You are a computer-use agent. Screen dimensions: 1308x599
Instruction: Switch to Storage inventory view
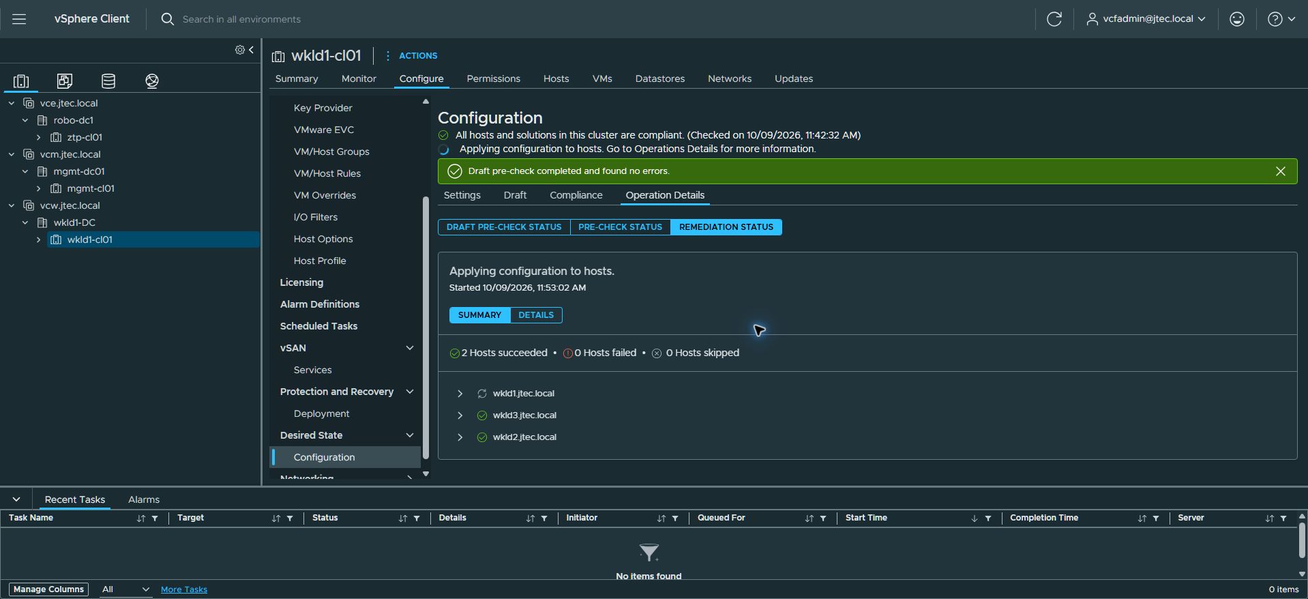[x=108, y=81]
